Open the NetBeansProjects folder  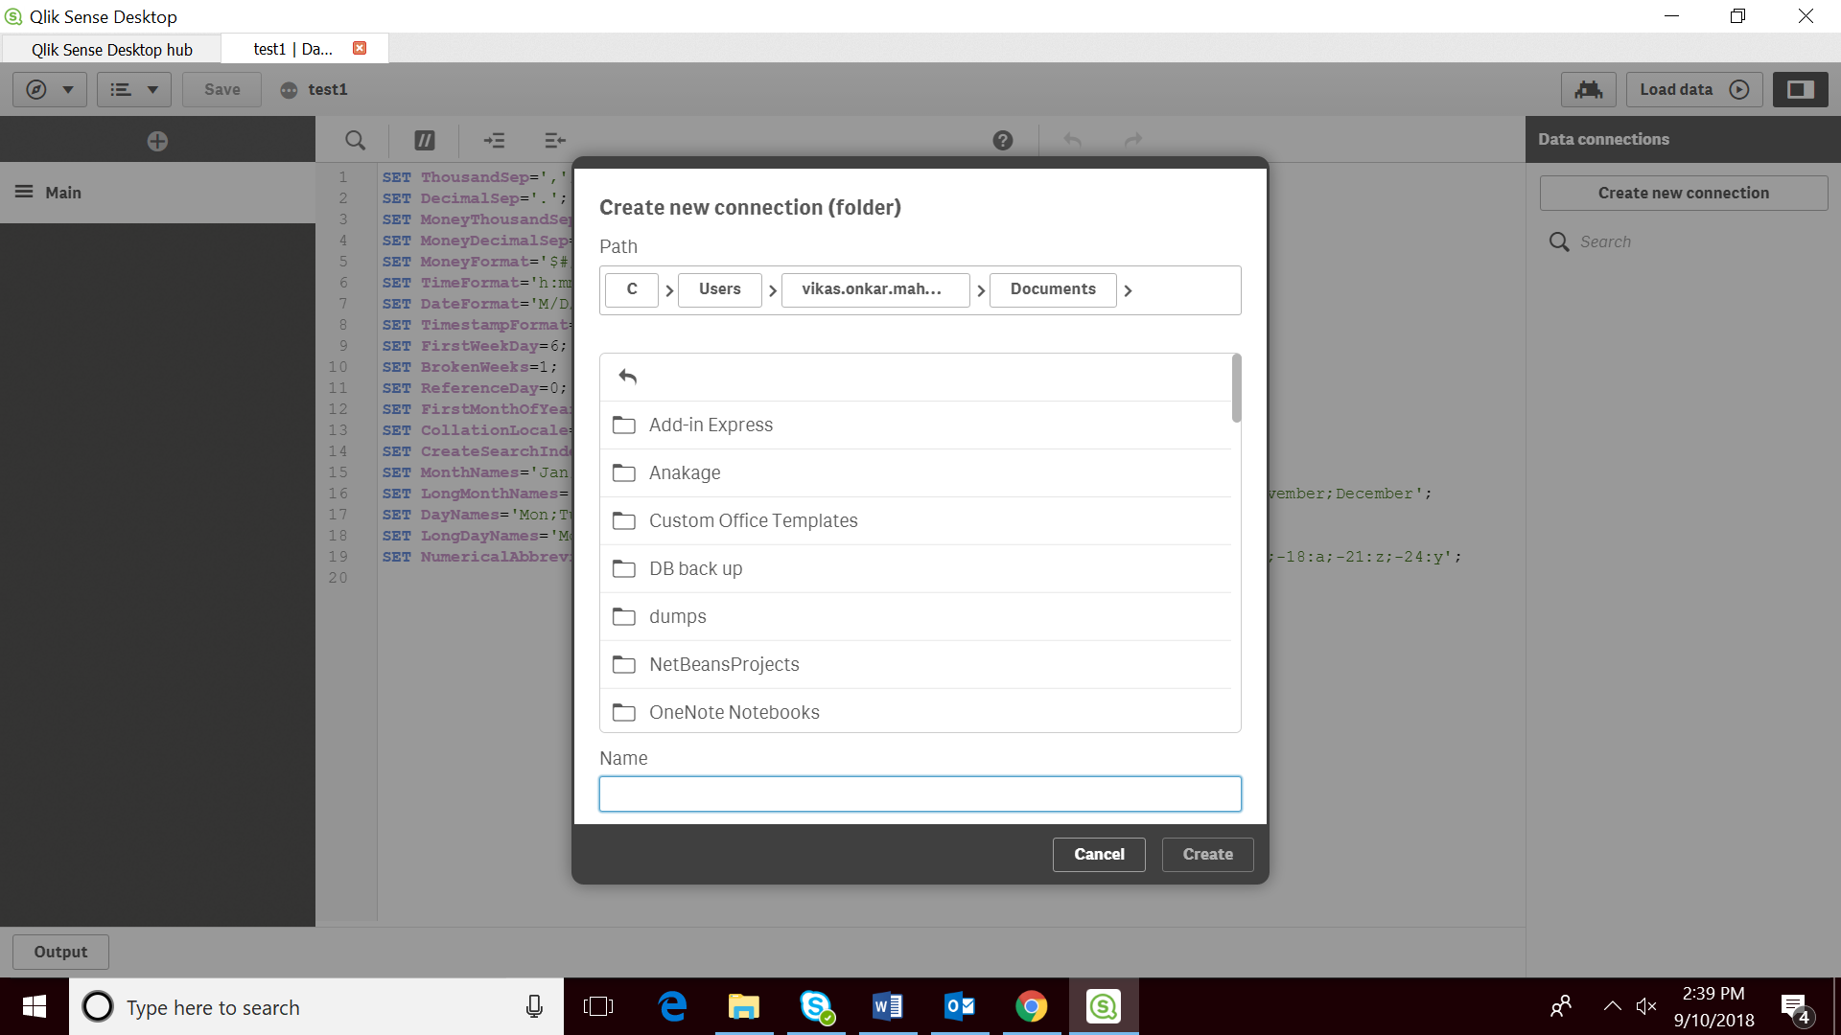pos(724,664)
